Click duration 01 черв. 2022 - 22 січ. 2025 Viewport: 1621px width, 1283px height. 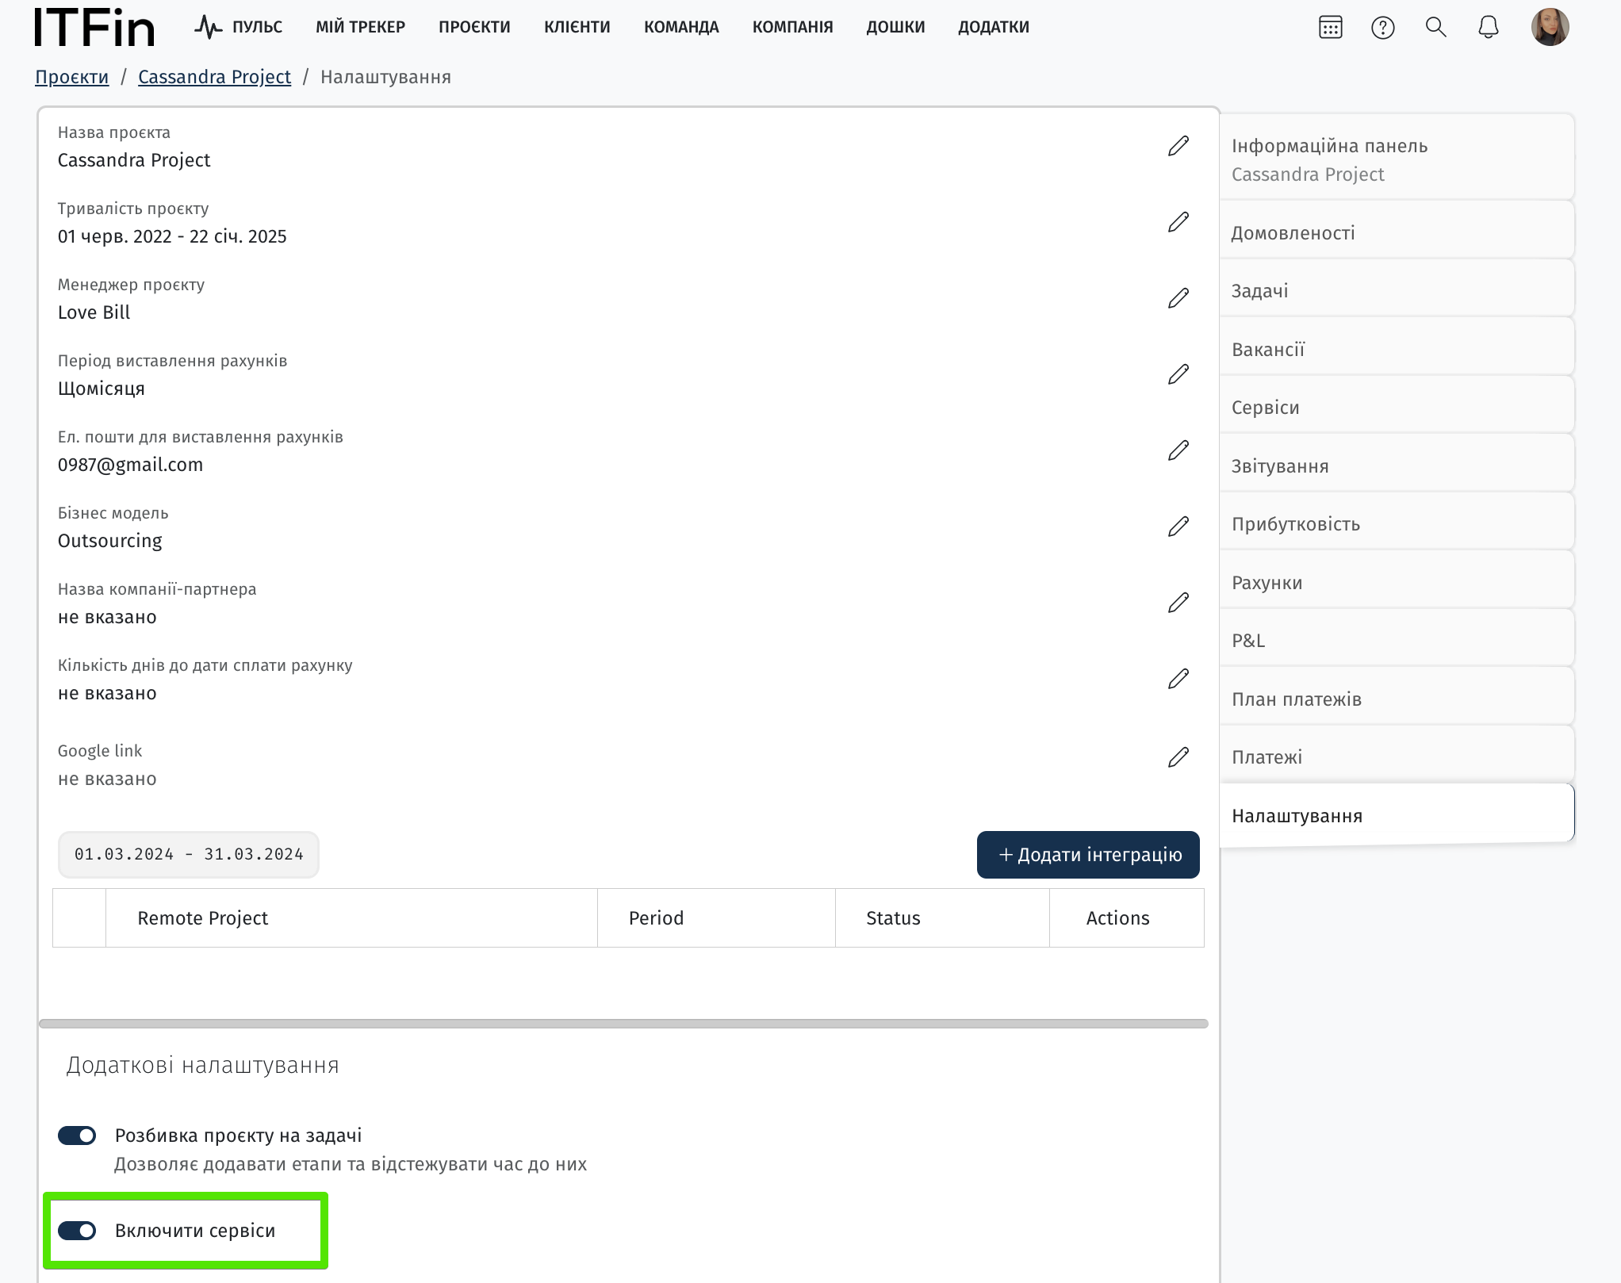(172, 236)
